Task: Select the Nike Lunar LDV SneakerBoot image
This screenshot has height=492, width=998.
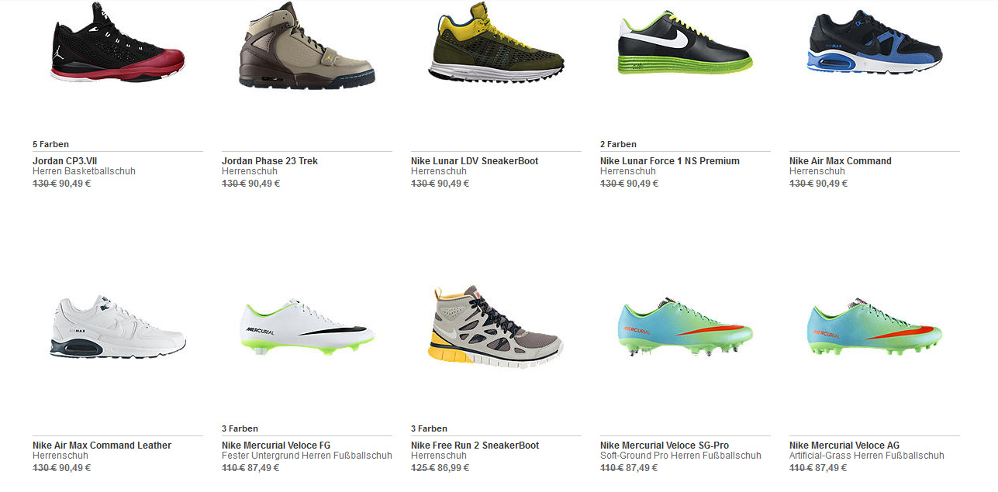Action: pos(496,43)
